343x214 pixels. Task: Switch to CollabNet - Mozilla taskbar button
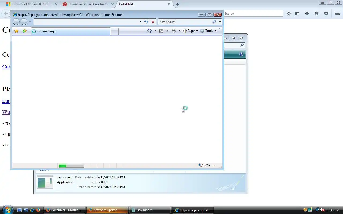[64, 210]
